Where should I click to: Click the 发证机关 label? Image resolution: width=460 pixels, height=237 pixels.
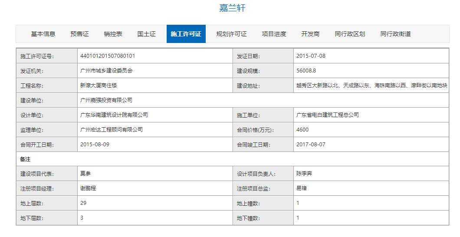32,71
